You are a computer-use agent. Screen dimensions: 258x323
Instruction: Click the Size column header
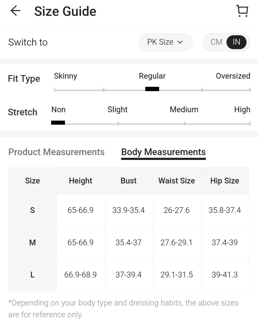[32, 181]
